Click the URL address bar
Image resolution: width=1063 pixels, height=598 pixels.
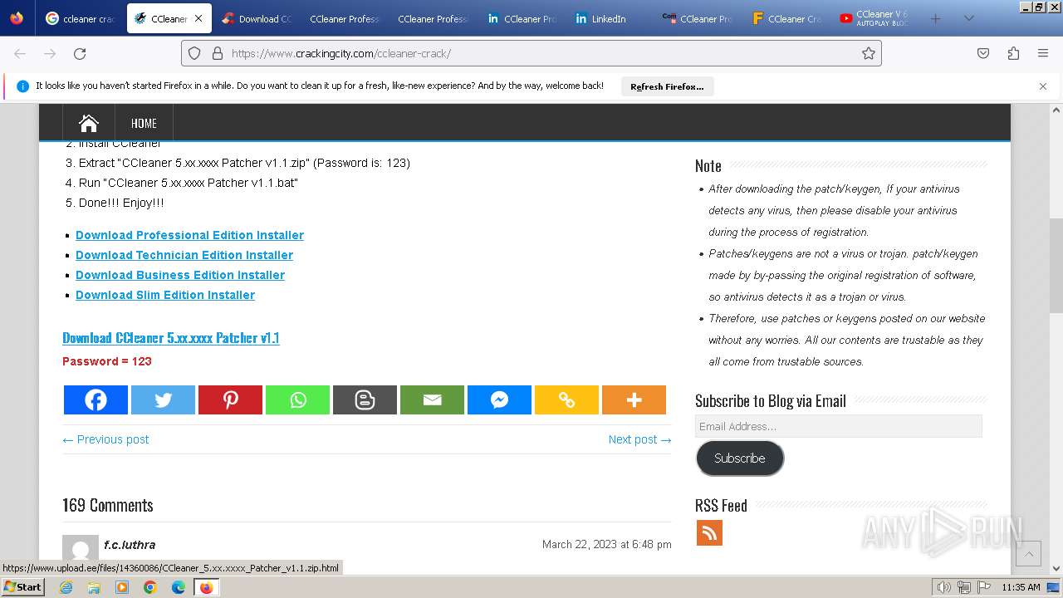pos(531,53)
